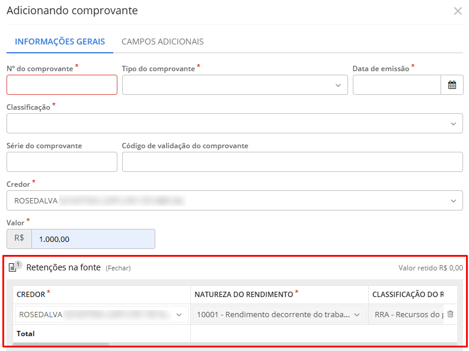Click the R$ currency prefix label
Screen dimensions: 469x351
coord(19,238)
